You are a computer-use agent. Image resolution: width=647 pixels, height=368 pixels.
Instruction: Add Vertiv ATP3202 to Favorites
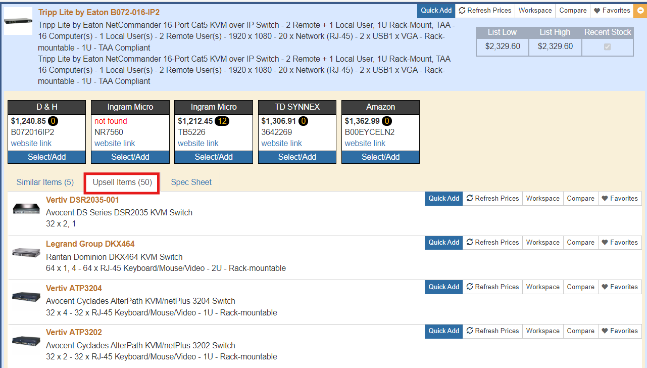tap(619, 331)
